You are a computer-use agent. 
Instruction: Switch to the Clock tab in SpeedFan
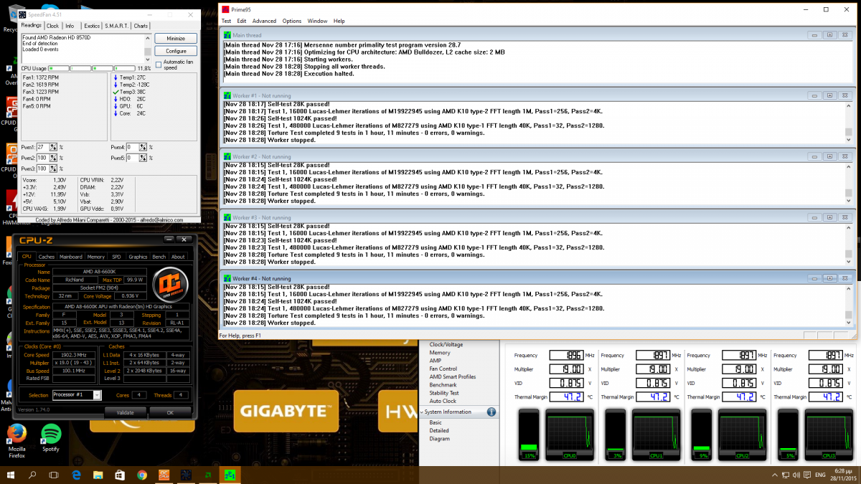[x=53, y=26]
